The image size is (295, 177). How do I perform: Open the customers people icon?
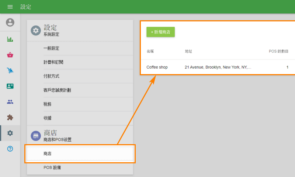click(10, 102)
